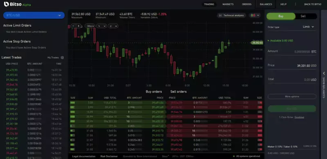Open the Markets tab
The height and width of the screenshot is (159, 327).
click(228, 4)
